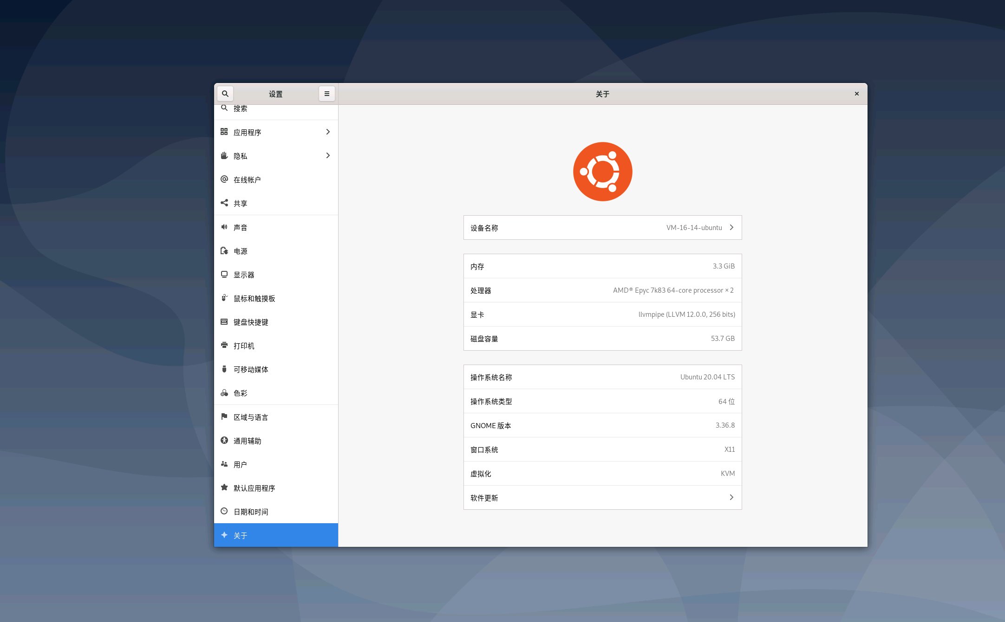Click the Ubuntu logo on the About page
The width and height of the screenshot is (1005, 622).
[602, 171]
